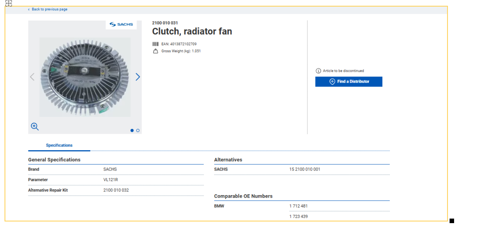Click BMW OE number 1 712 481
The image size is (478, 226).
[x=298, y=206]
